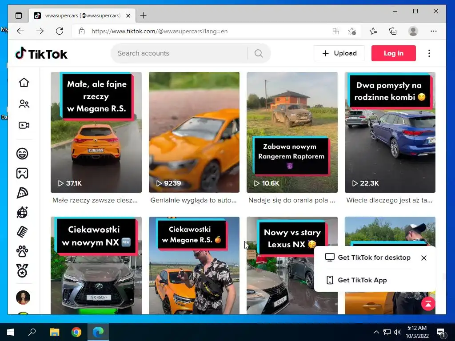This screenshot has width=455, height=341.
Task: Open the notification center icon
Action: click(441, 333)
